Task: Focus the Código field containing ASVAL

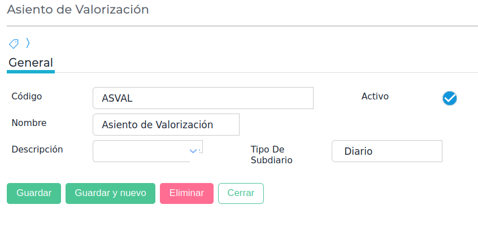Action: [203, 98]
